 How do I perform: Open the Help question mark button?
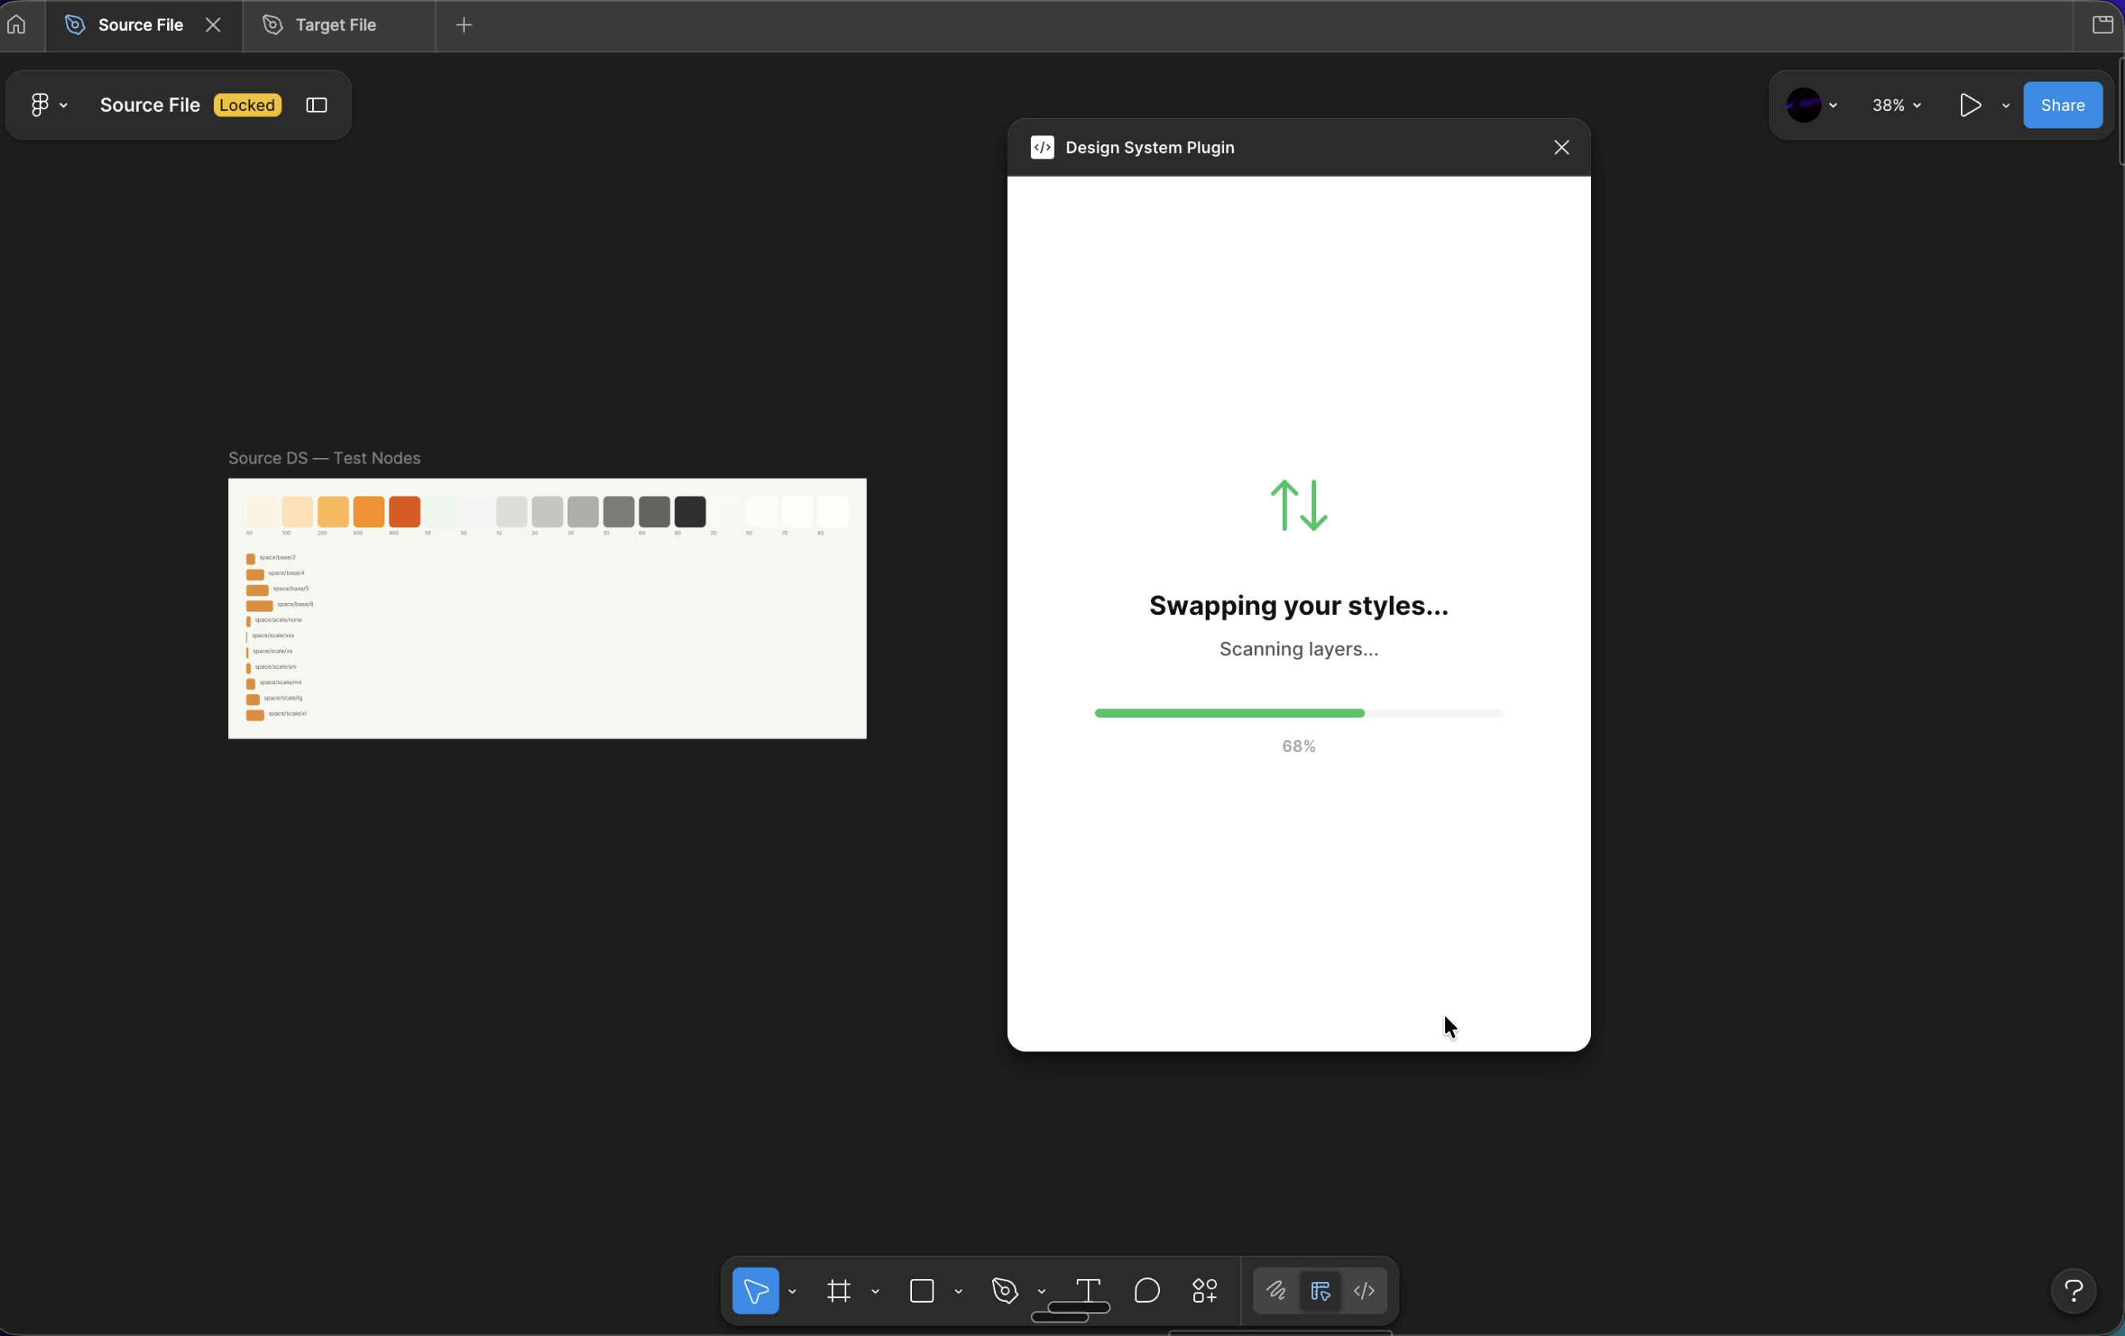[x=2073, y=1291]
